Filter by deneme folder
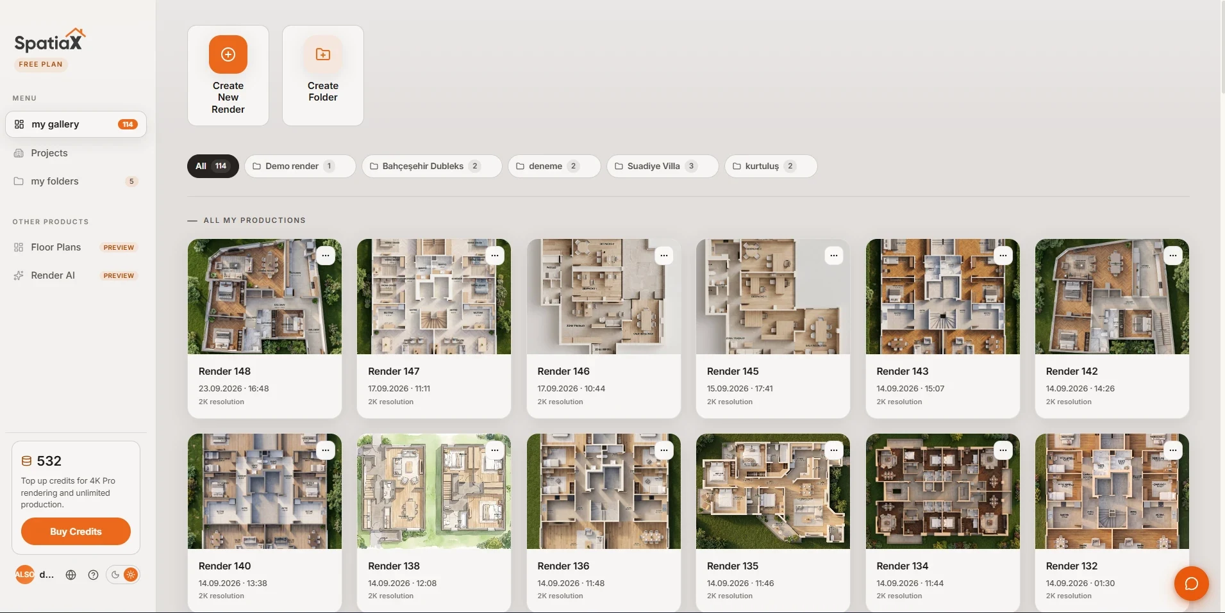The image size is (1225, 613). click(x=554, y=166)
